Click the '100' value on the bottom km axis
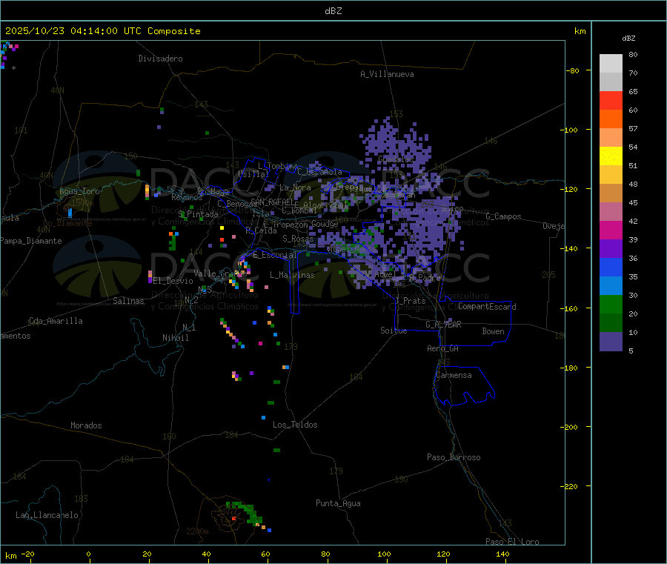The image size is (667, 564). (384, 554)
